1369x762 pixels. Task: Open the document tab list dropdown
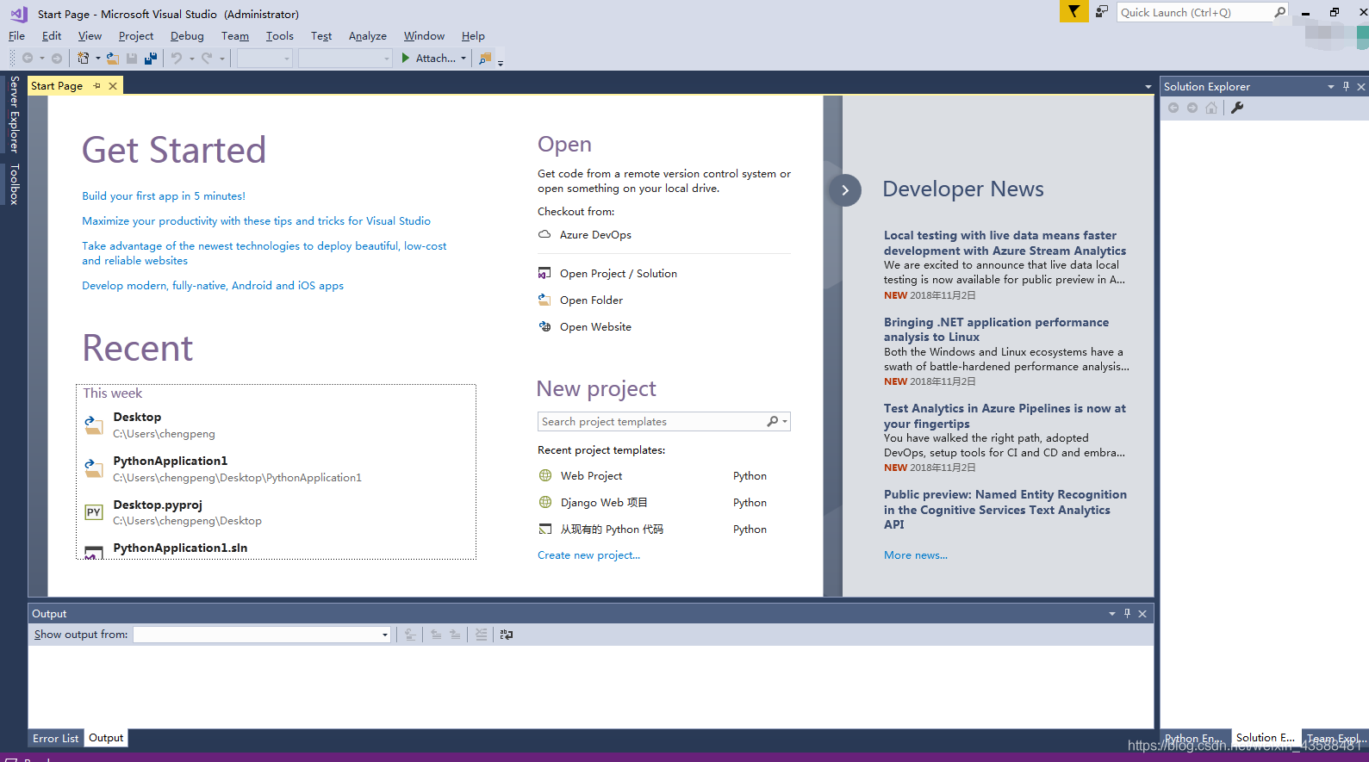1148,86
